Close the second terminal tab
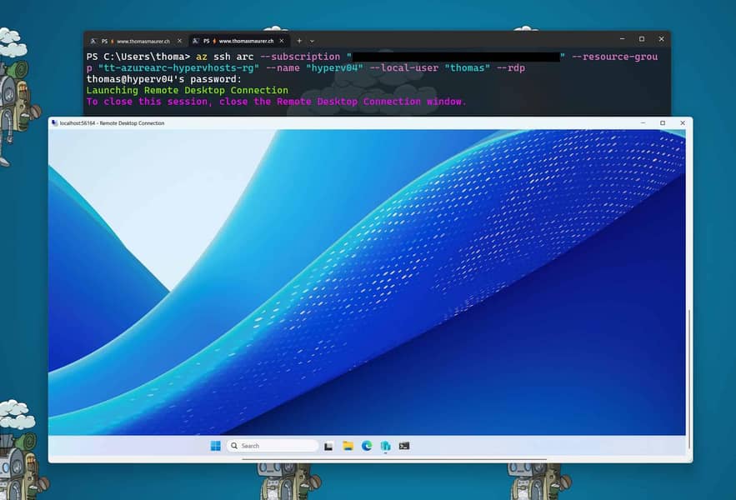Image resolution: width=736 pixels, height=500 pixels. 280,40
